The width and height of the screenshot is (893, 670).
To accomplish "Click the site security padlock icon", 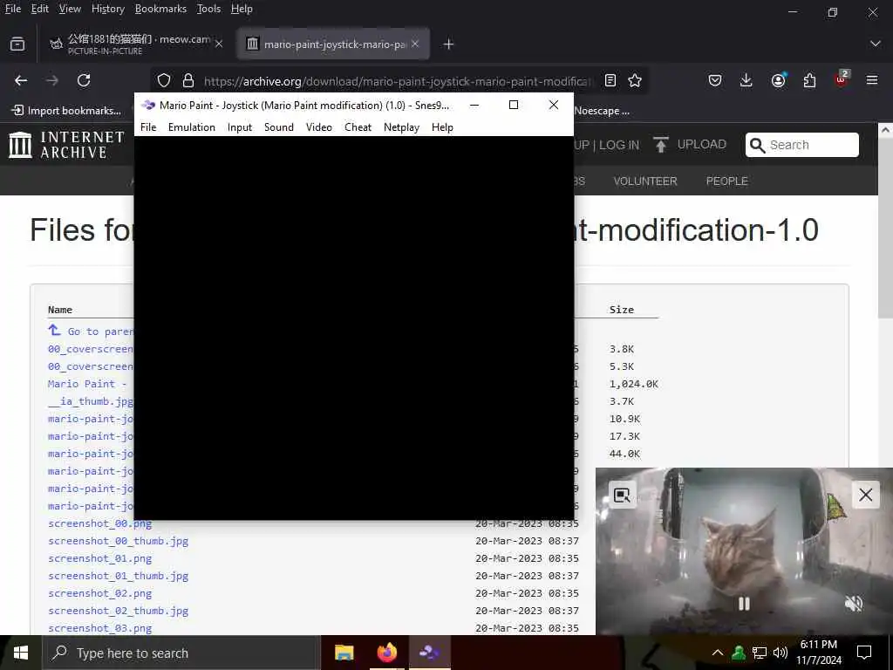I will pyautogui.click(x=188, y=80).
